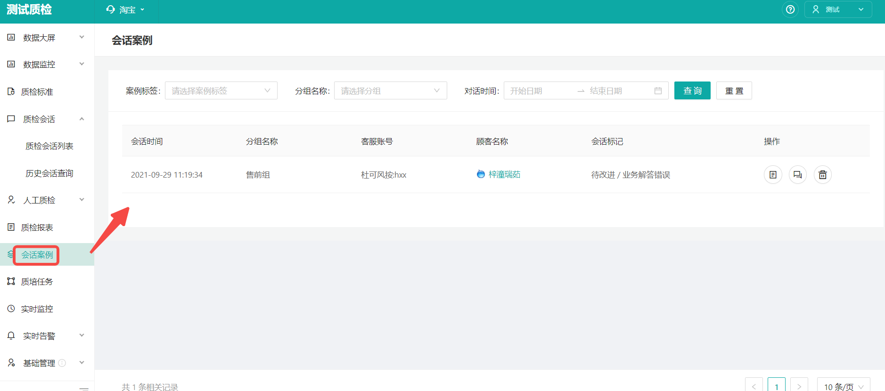Click the info icon beside 基础管理
Viewport: 885px width, 391px height.
coord(62,363)
